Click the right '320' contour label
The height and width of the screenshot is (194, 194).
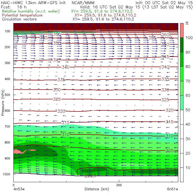tap(170, 110)
